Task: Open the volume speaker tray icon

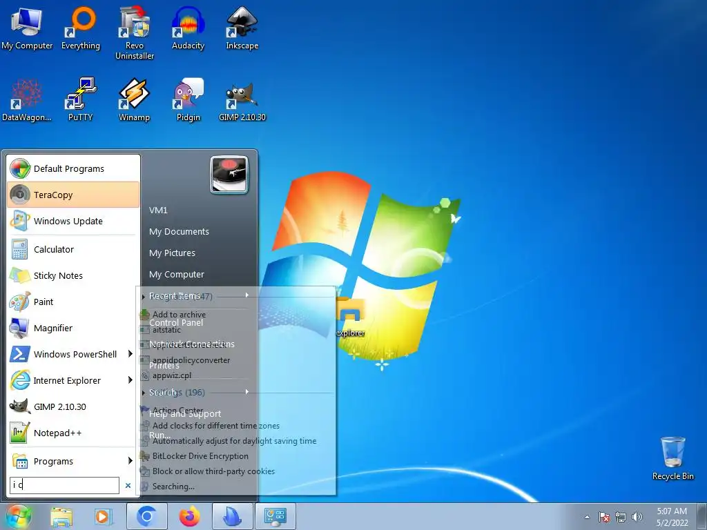Action: click(x=637, y=517)
